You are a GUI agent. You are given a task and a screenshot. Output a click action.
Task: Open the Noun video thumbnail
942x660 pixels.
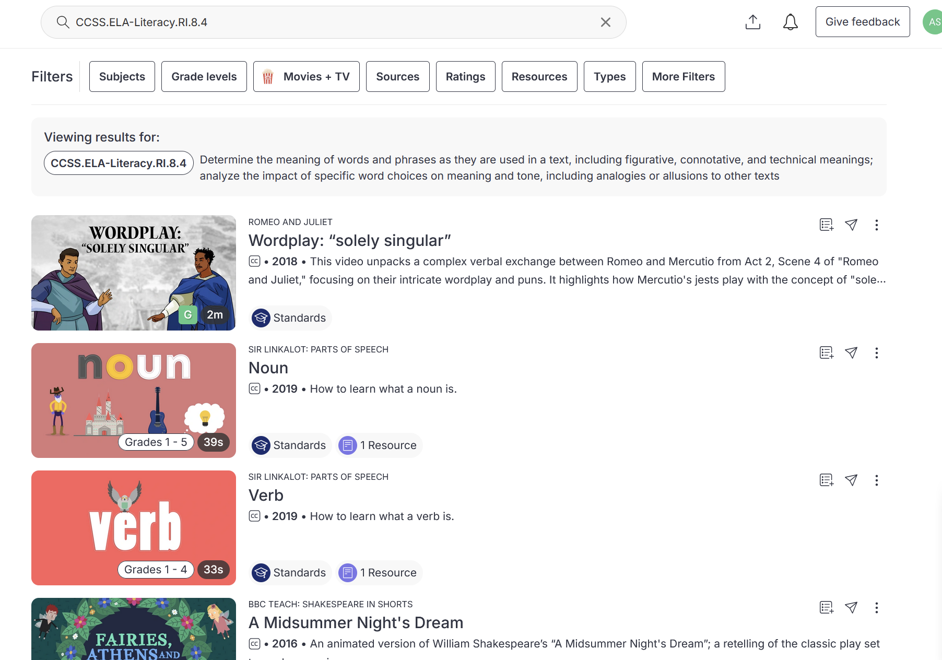tap(134, 400)
